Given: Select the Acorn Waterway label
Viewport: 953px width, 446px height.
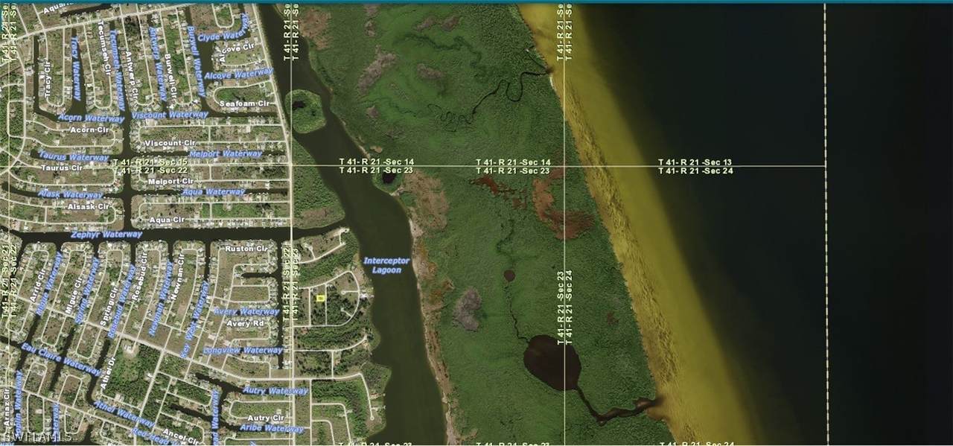Looking at the screenshot, I should [90, 118].
